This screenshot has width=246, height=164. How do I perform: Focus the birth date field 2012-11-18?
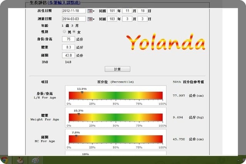click(x=73, y=11)
